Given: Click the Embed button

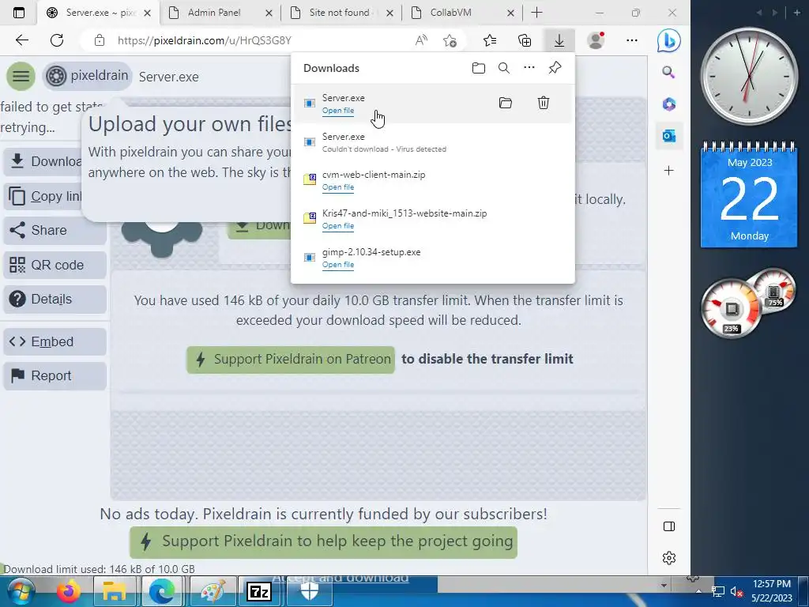Looking at the screenshot, I should (55, 341).
